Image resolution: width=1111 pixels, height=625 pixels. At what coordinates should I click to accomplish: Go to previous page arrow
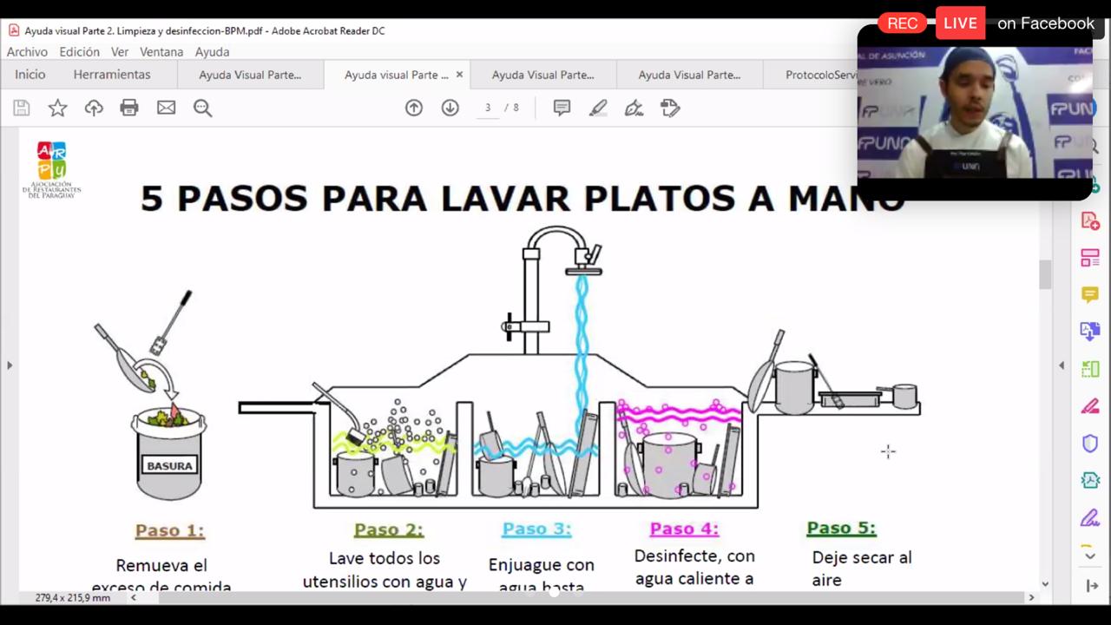coord(414,108)
